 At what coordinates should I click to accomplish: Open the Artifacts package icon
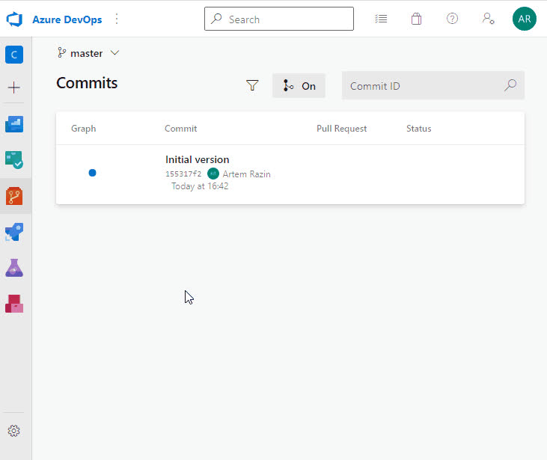pos(14,304)
